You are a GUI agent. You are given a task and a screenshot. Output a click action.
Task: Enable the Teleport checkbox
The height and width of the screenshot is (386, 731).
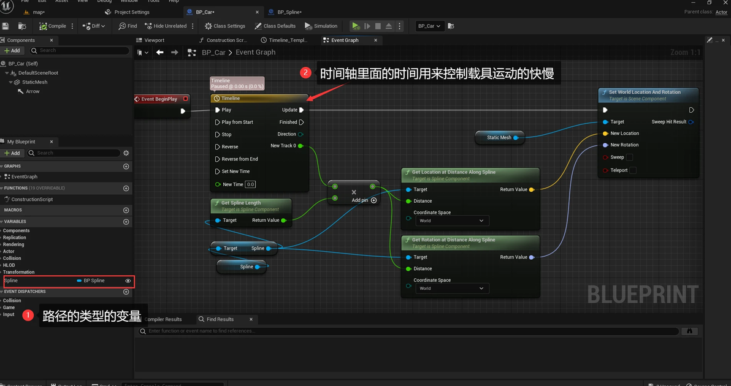(633, 170)
